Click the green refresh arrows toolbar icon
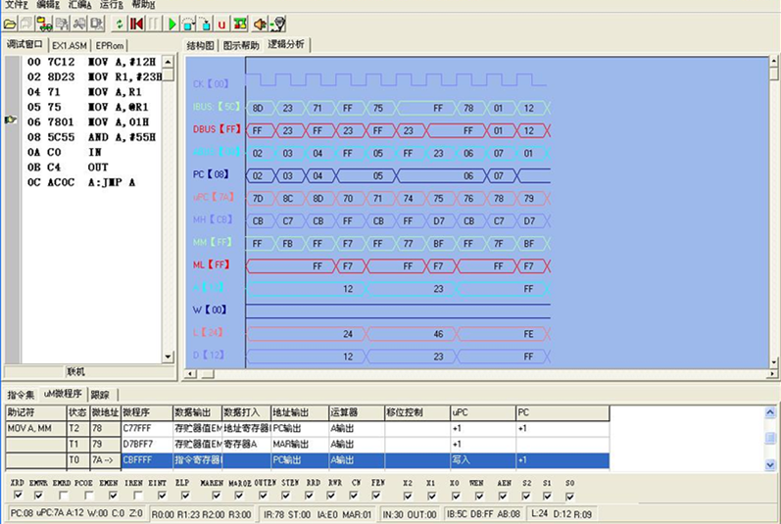 [x=120, y=23]
